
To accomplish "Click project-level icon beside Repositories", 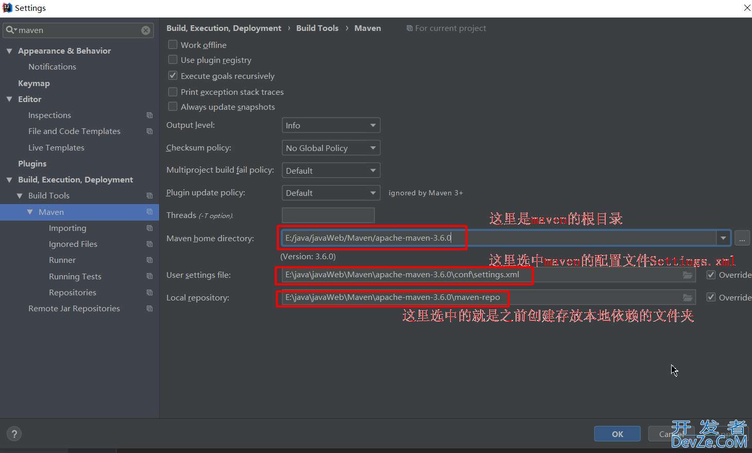I will [149, 292].
